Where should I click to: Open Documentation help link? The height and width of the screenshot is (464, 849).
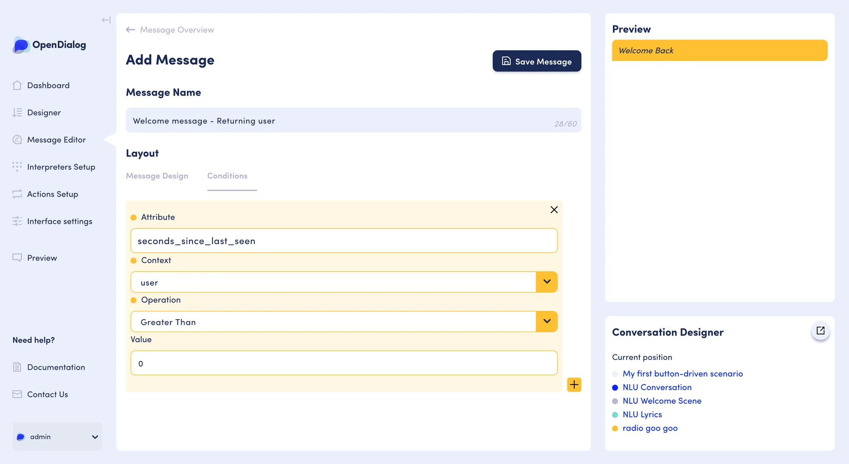pos(56,367)
